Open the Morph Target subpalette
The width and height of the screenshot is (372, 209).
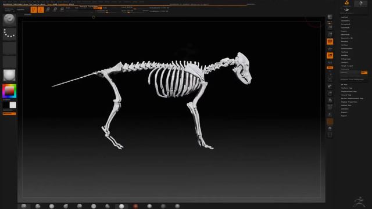point(347,66)
